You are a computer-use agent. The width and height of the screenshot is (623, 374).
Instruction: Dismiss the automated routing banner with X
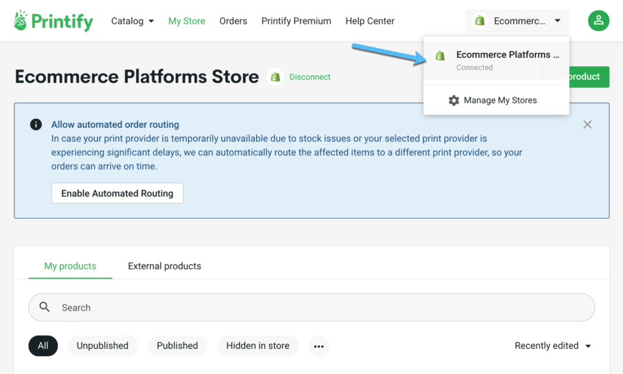pos(587,125)
